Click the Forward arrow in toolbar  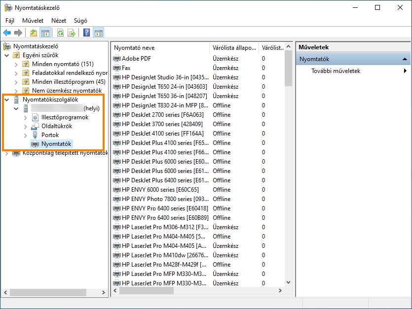(x=18, y=33)
